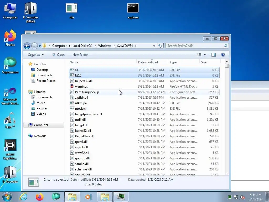Open the Computer desktop icon
This screenshot has height=202, width=269.
[10, 11]
